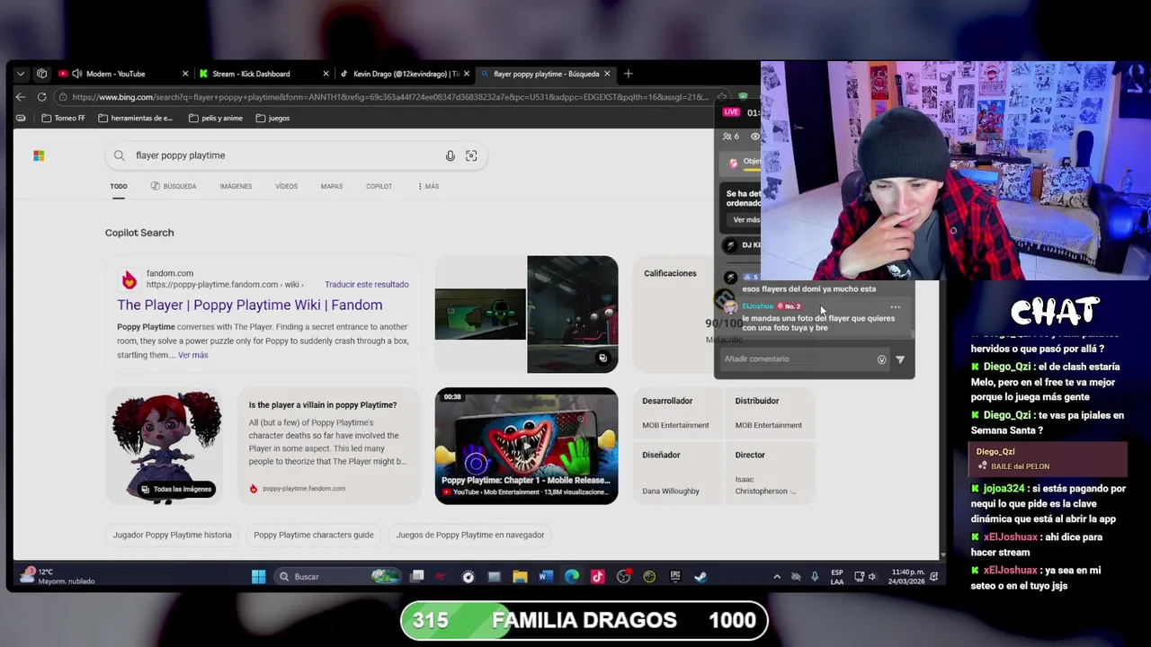Select the BÚSQUEDA tab
The image size is (1151, 647).
point(174,186)
